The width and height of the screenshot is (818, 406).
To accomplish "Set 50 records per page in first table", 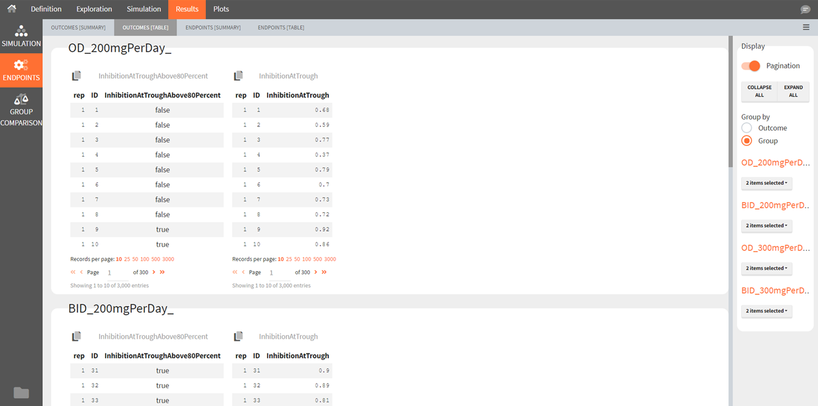I will 135,260.
